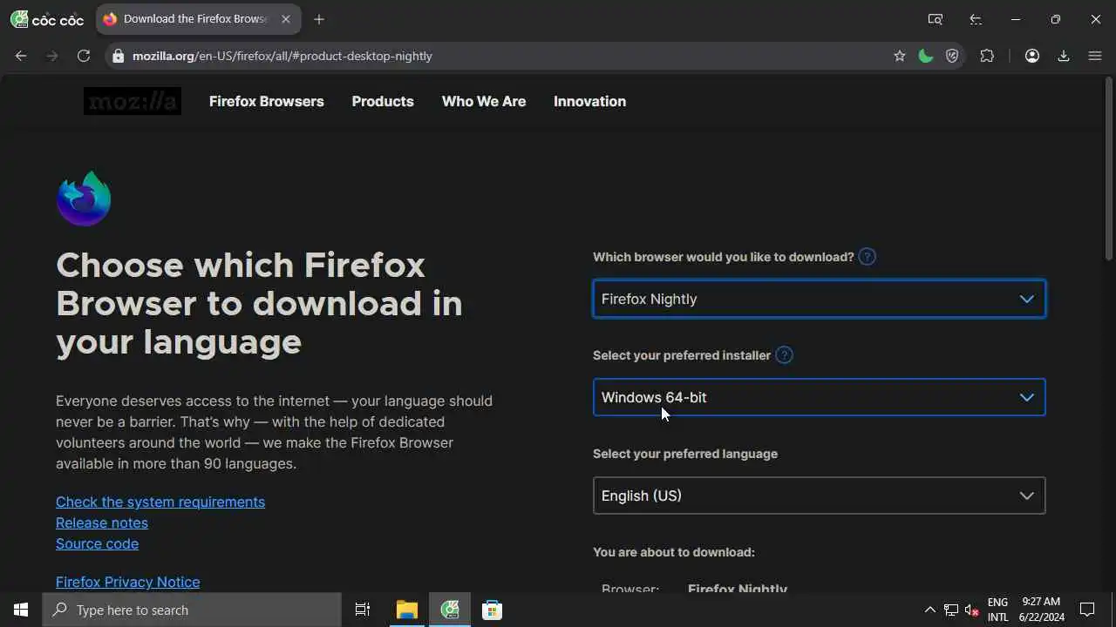Open Check the system requirements link

pyautogui.click(x=160, y=502)
